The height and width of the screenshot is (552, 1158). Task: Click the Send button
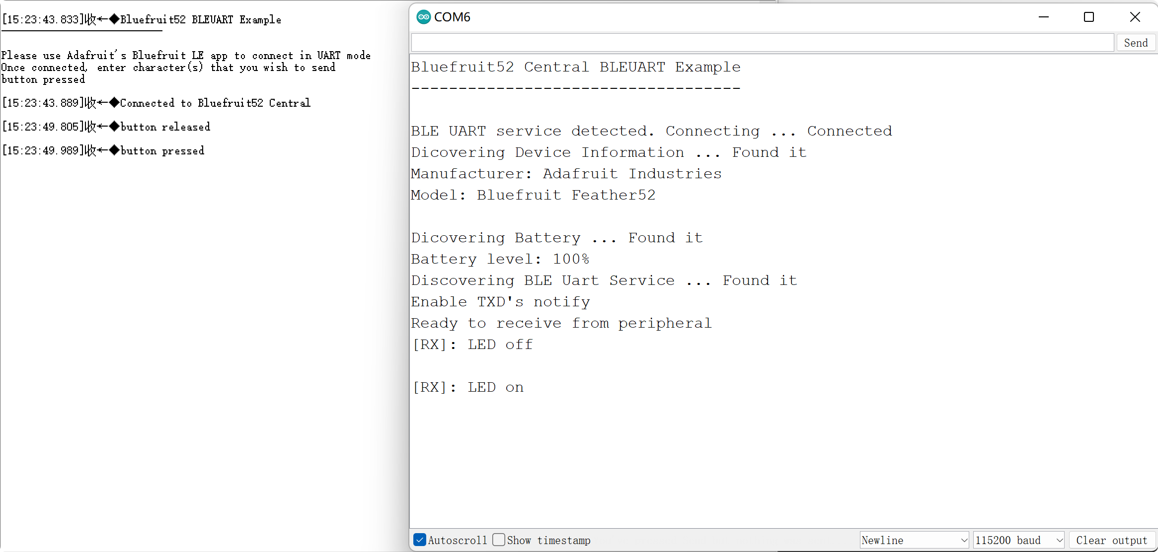[1136, 43]
